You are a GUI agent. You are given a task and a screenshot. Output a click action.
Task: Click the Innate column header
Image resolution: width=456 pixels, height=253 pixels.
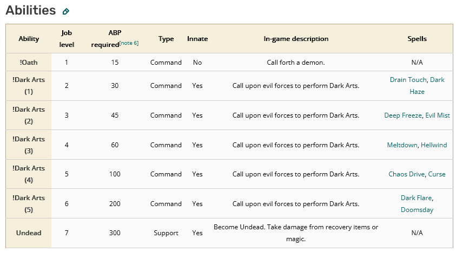point(197,39)
